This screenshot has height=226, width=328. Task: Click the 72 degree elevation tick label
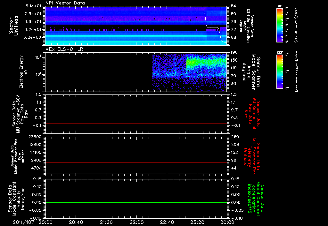[234, 30]
